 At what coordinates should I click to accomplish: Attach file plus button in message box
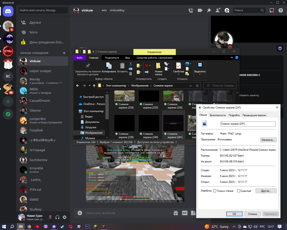(80, 213)
